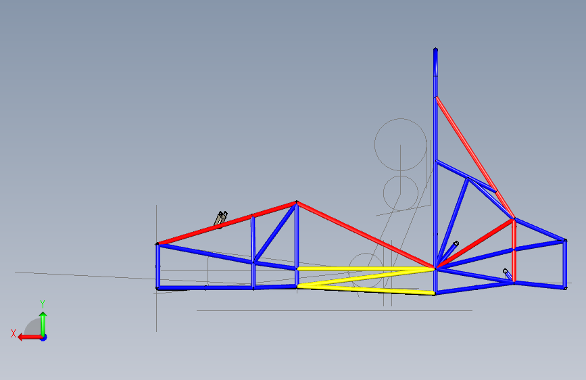The width and height of the screenshot is (586, 380).
Task: Select the bottom yellow tube
Action: [366, 289]
